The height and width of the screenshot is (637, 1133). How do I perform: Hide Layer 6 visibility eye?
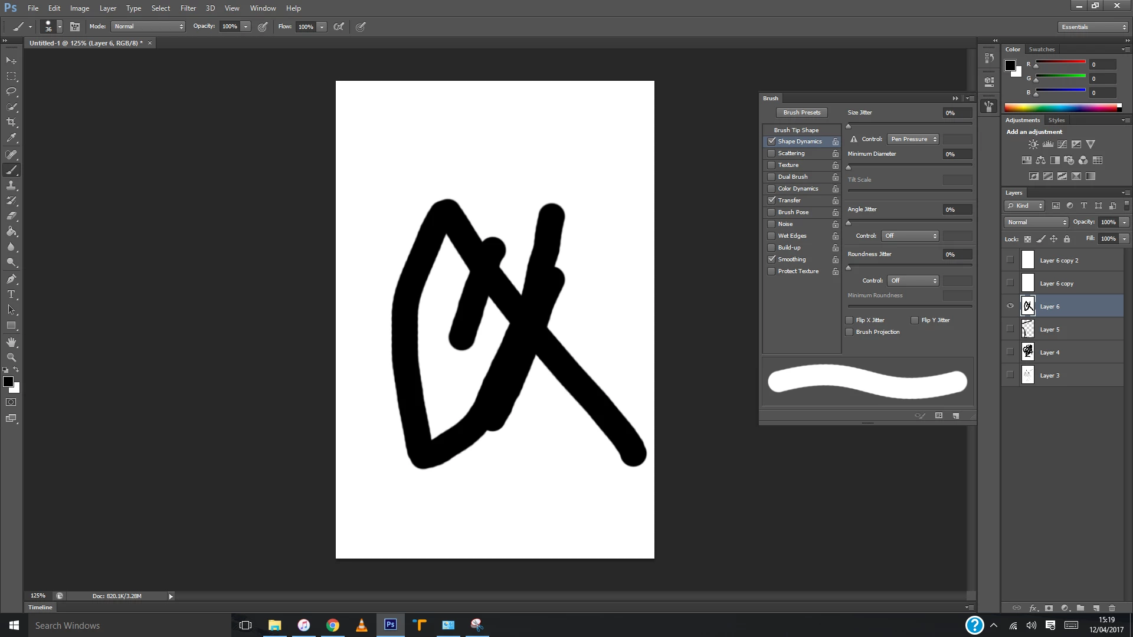tap(1010, 306)
